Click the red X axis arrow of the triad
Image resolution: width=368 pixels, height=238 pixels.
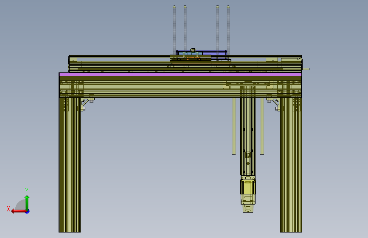point(19,211)
